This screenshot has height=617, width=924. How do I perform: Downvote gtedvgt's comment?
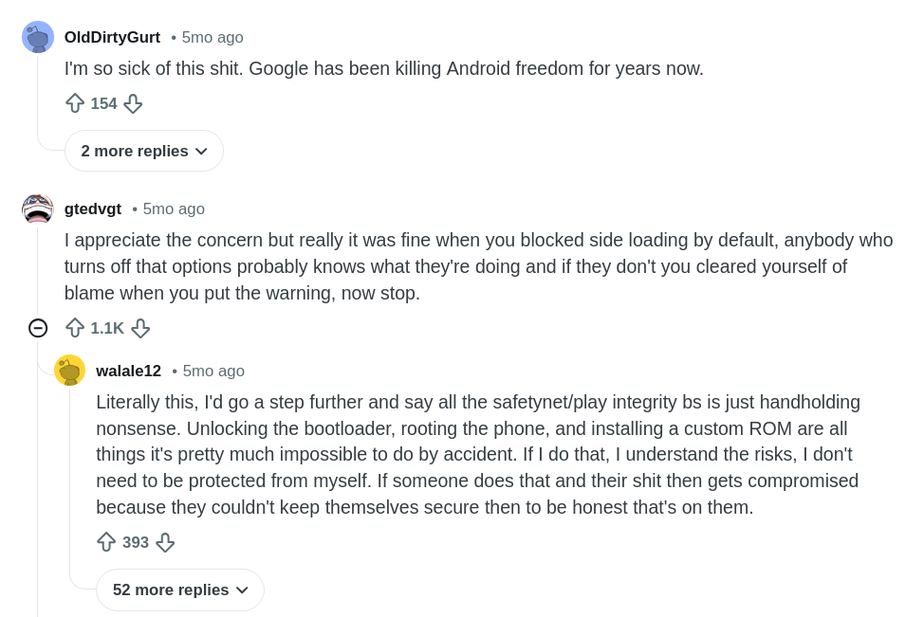click(x=140, y=328)
